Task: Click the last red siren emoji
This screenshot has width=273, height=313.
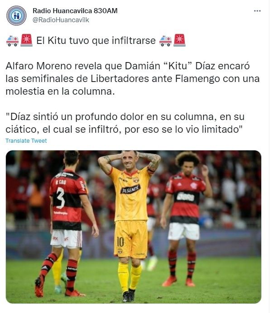Action: pyautogui.click(x=179, y=40)
